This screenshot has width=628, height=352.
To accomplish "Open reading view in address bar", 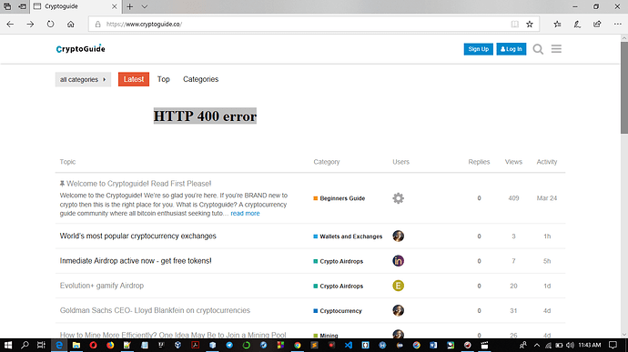I will 514,24.
